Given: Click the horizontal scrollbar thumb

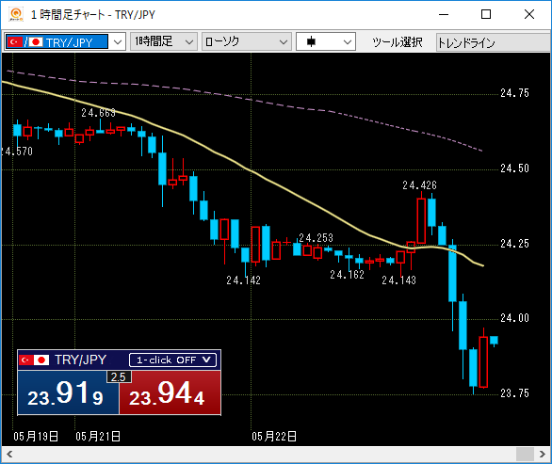Looking at the screenshot, I should click(525, 455).
